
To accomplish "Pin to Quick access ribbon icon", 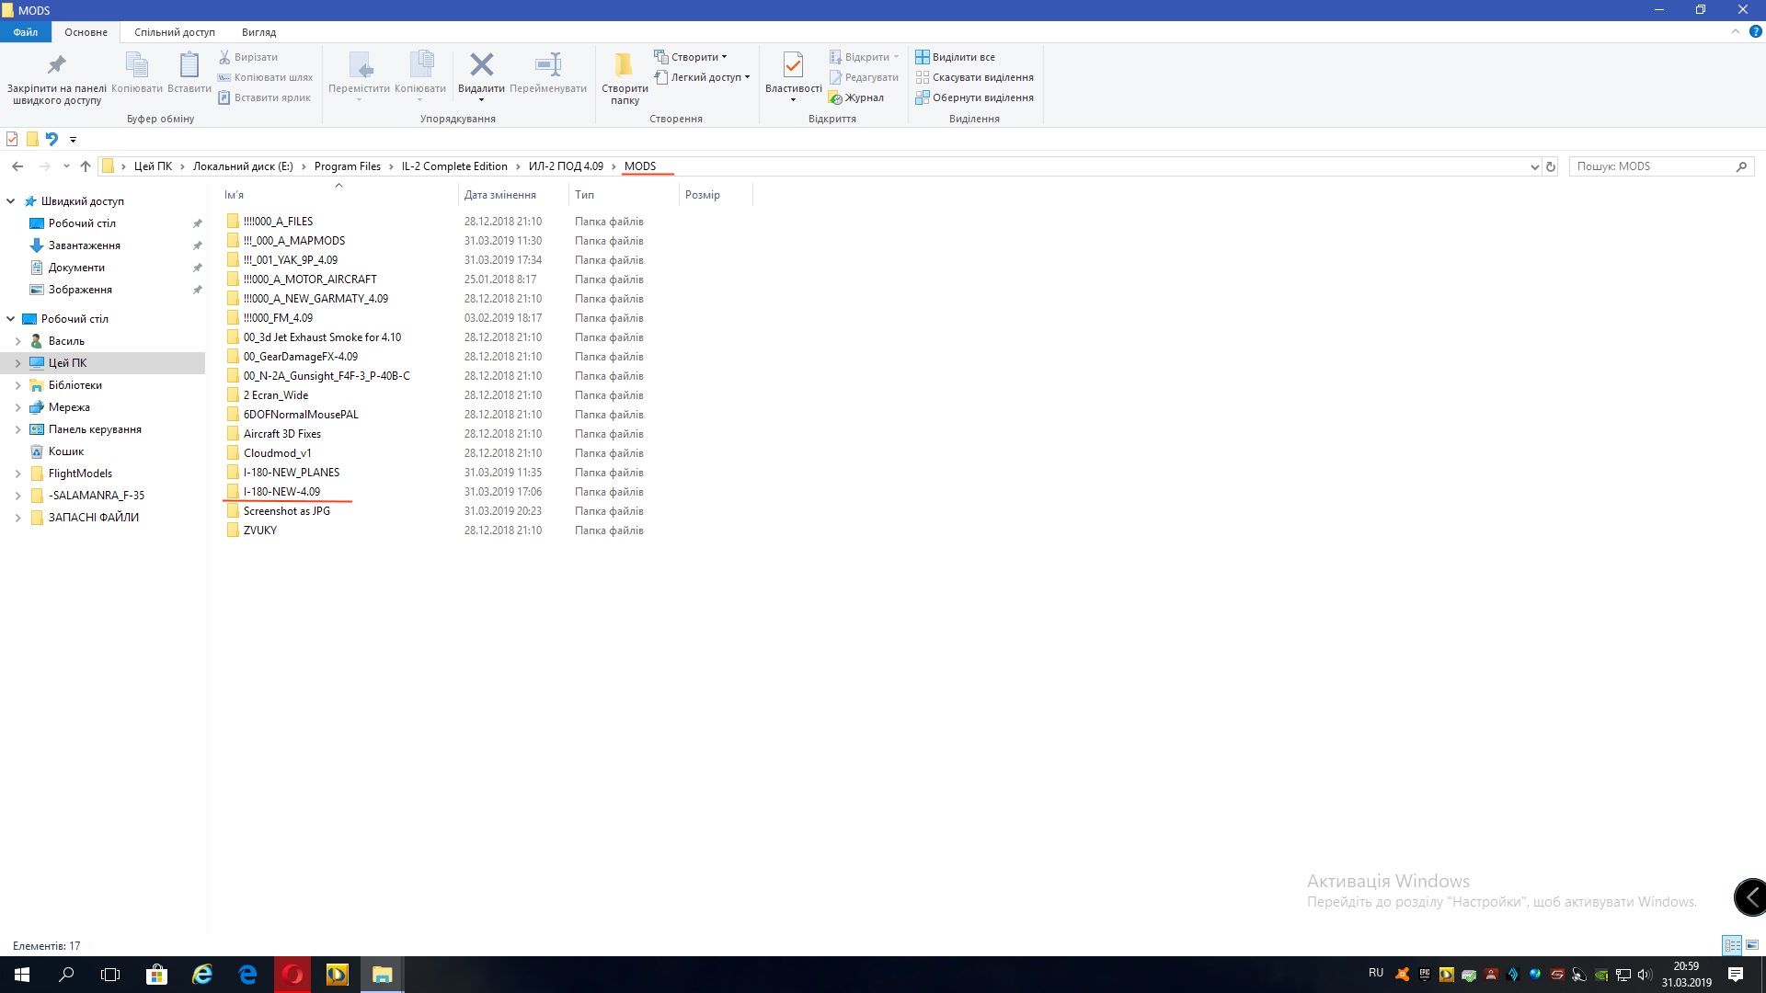I will [x=57, y=66].
